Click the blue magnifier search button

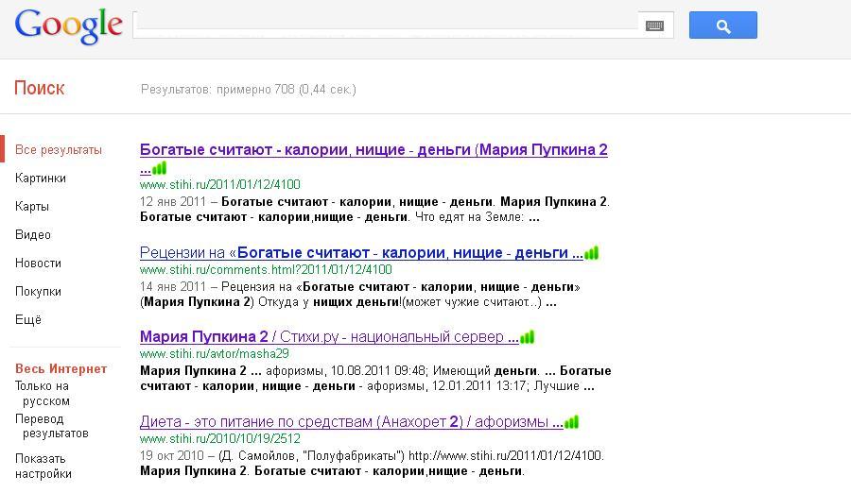[x=723, y=25]
